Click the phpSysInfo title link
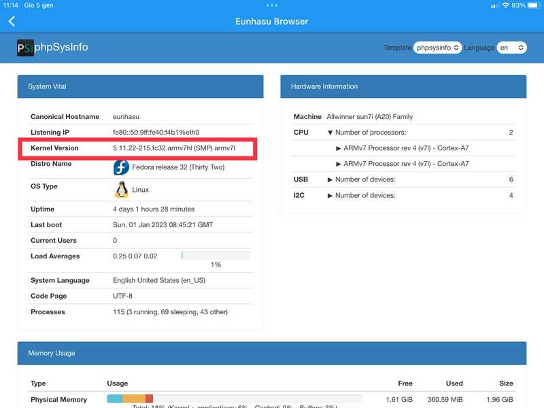The width and height of the screenshot is (544, 408). (61, 48)
